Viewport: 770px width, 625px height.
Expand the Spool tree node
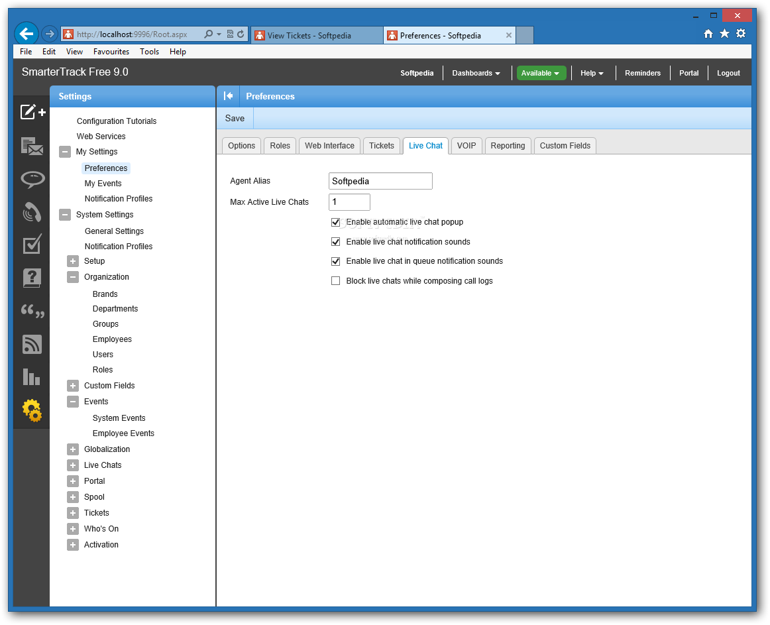(x=73, y=497)
